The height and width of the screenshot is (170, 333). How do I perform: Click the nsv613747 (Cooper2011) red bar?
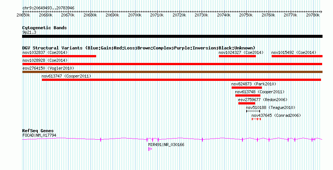(x=181, y=80)
